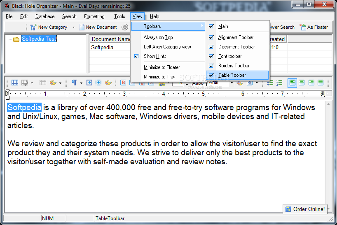Click the As Floater button

(314, 27)
